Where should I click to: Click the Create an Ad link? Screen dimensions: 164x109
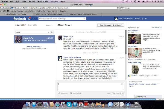pos(156,28)
